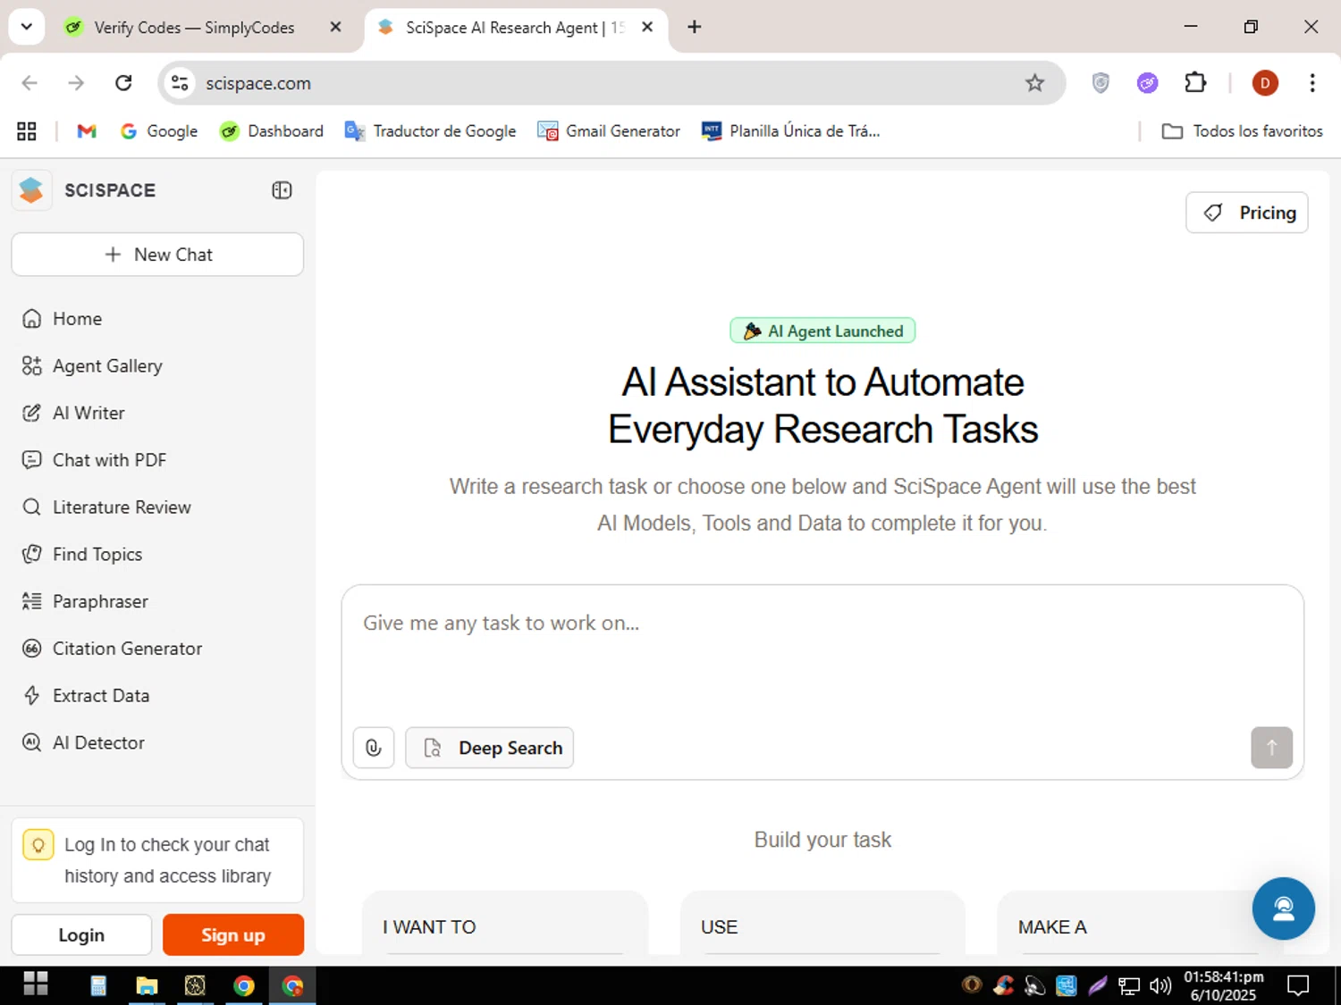Open the calculator app in taskbar
Screen dimensions: 1341x1005
pyautogui.click(x=98, y=985)
